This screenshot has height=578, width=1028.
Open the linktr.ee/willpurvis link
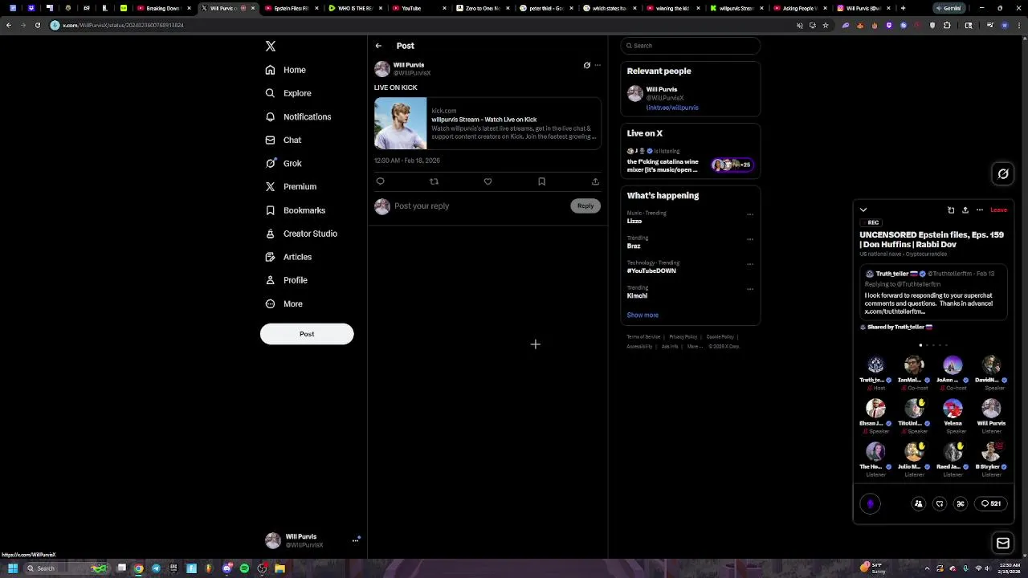(672, 108)
